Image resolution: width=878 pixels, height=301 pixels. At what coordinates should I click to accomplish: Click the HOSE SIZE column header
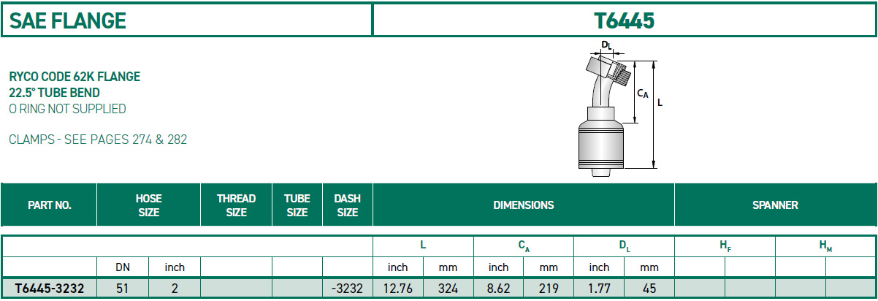(148, 205)
